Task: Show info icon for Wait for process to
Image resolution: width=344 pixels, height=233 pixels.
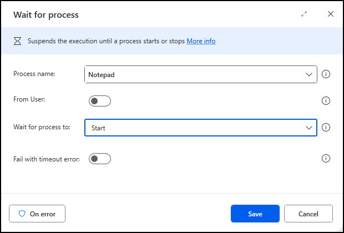Action: click(326, 128)
